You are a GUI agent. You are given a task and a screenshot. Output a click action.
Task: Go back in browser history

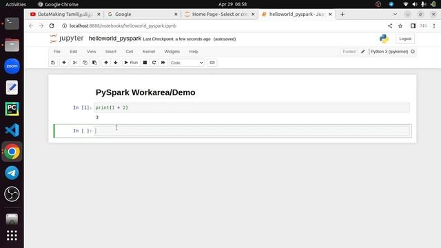point(31,26)
